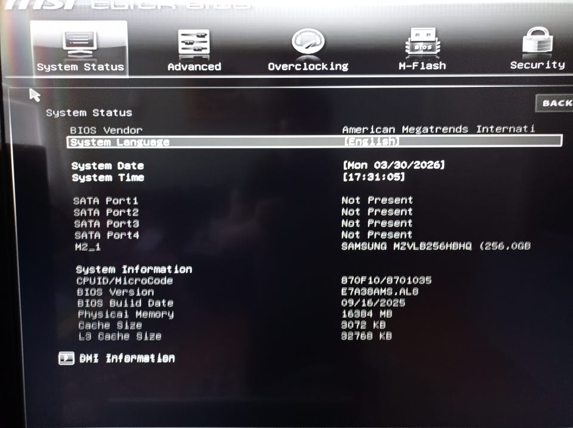The image size is (573, 428).
Task: Click the DMI Information submenu arrow icon
Action: click(x=66, y=358)
